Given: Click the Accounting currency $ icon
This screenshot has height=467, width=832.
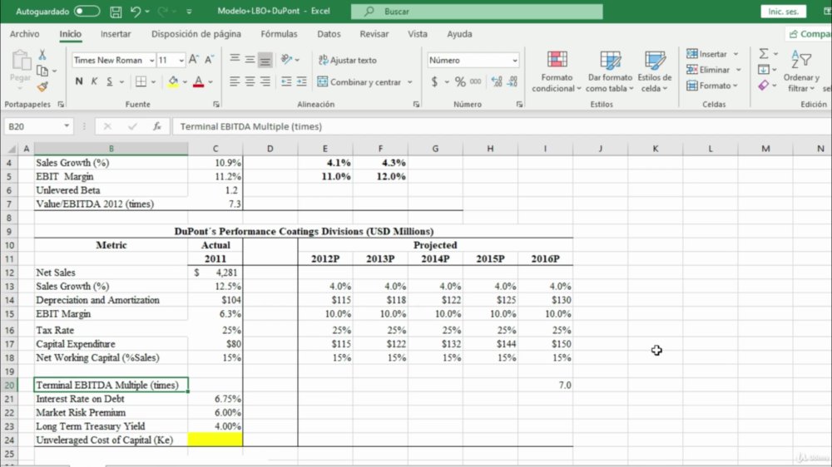Looking at the screenshot, I should [434, 81].
